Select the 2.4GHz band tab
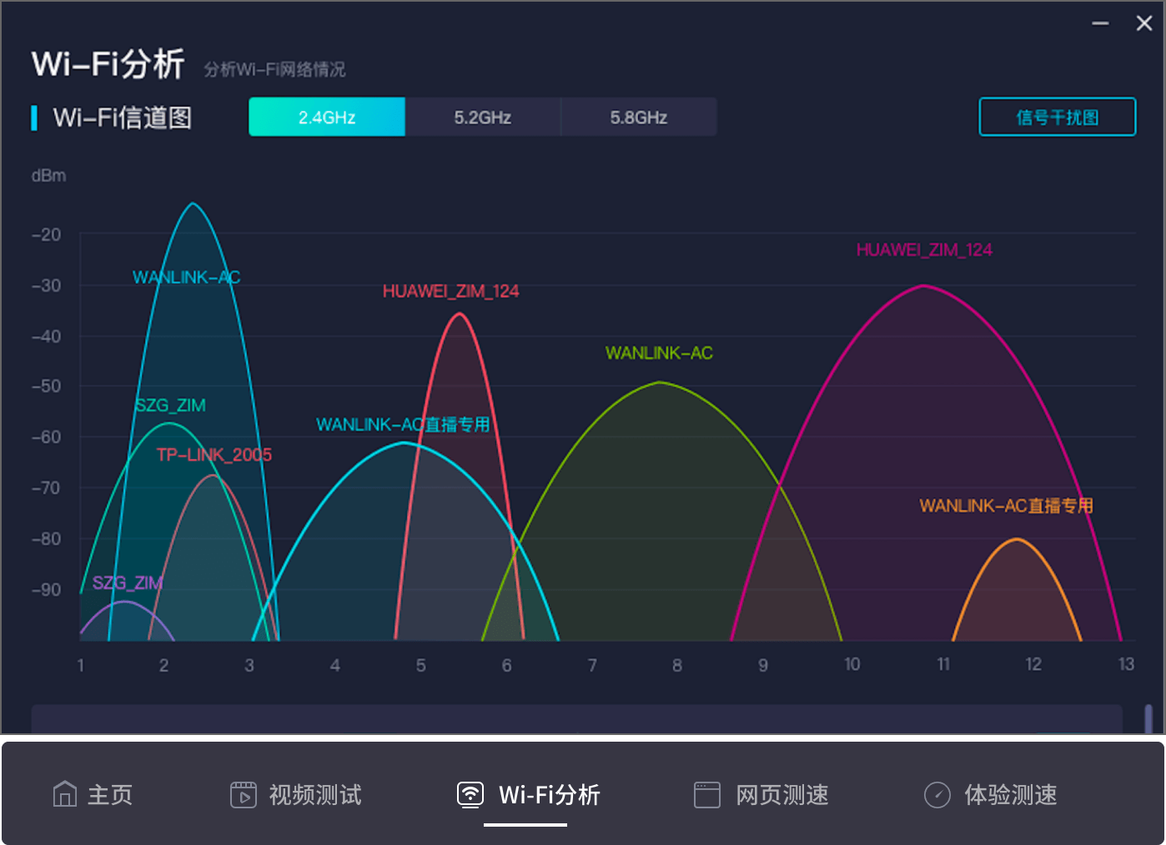The image size is (1166, 845). pyautogui.click(x=327, y=117)
